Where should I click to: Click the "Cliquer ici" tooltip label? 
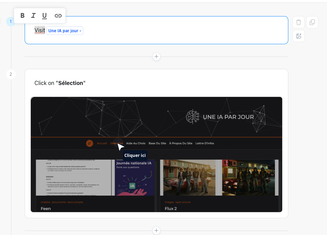[x=135, y=155]
